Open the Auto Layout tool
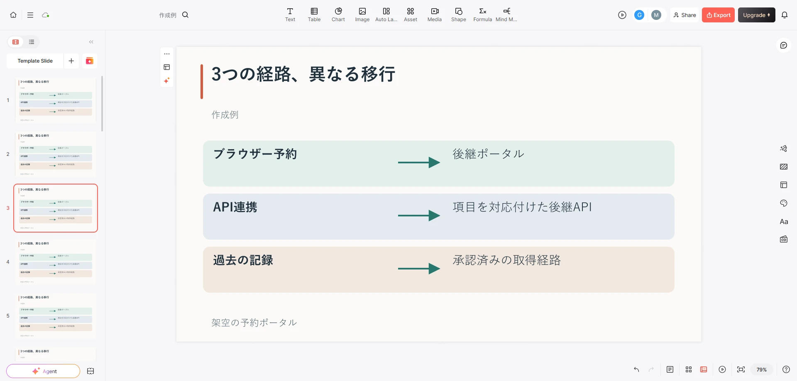Image resolution: width=797 pixels, height=381 pixels. pyautogui.click(x=386, y=15)
